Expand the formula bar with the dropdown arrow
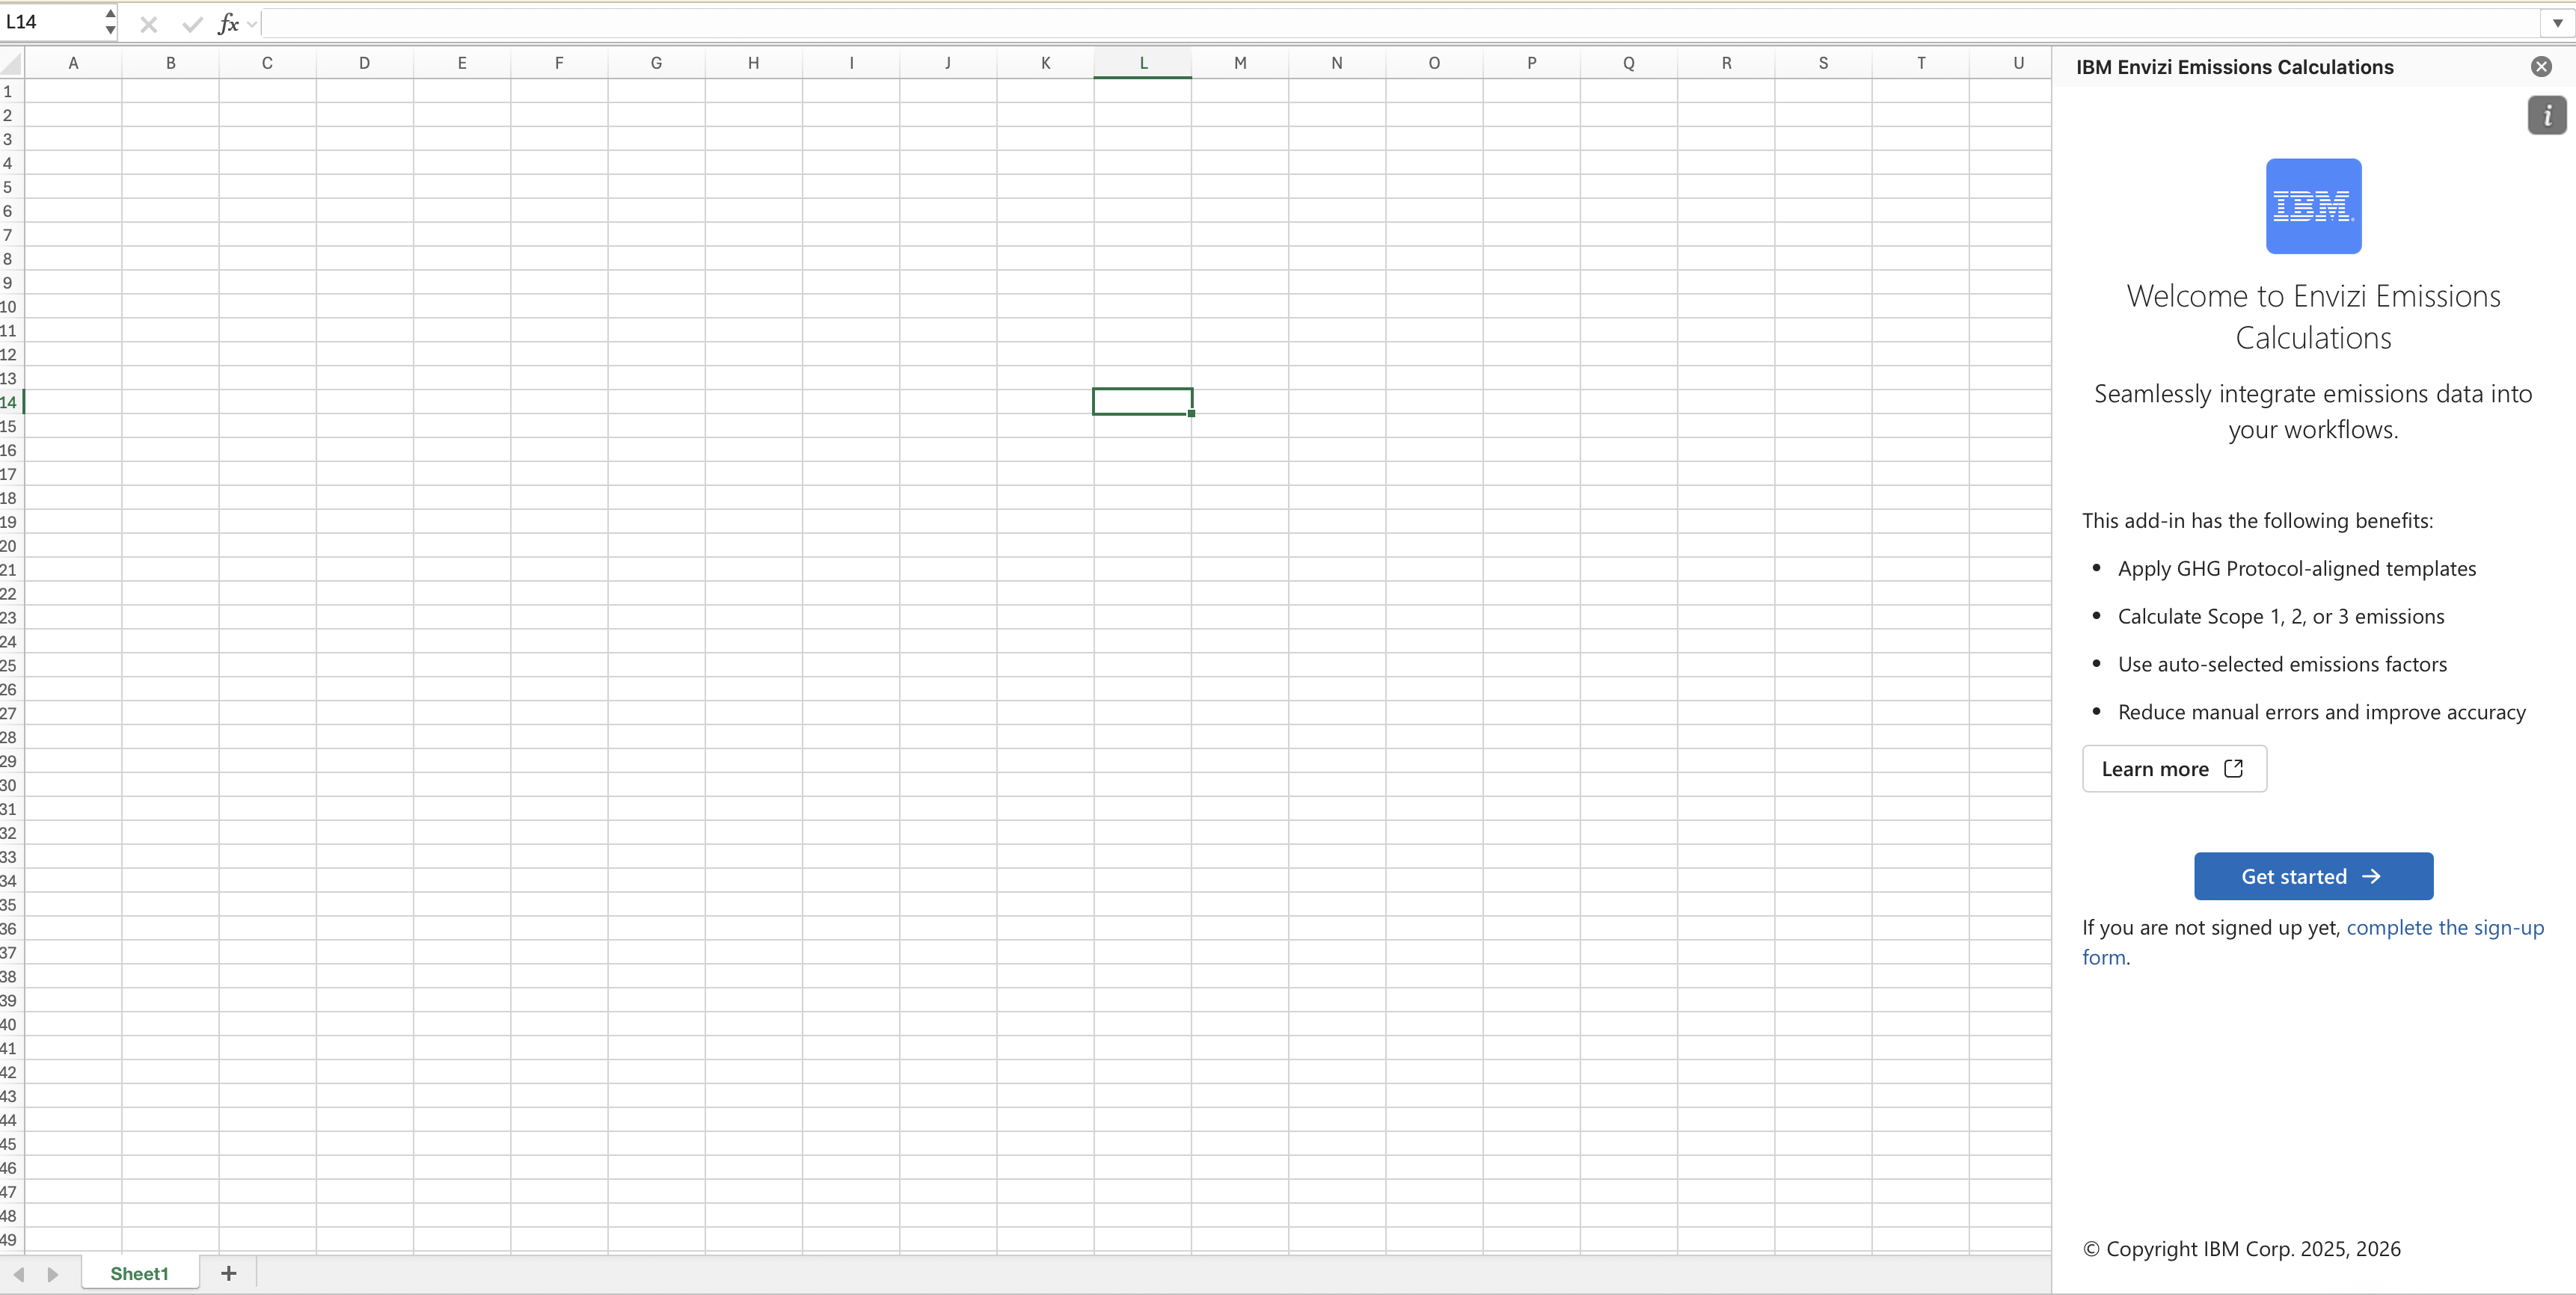This screenshot has width=2576, height=1295. (2557, 23)
